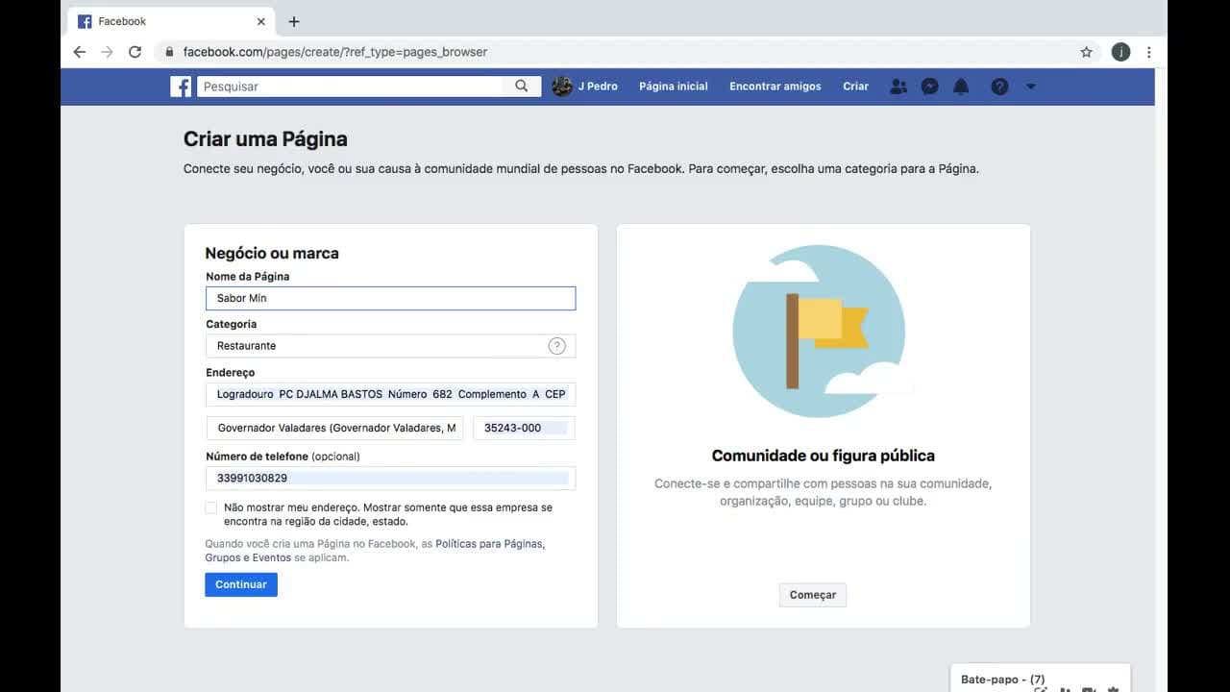Image resolution: width=1230 pixels, height=692 pixels.
Task: Open the Bate-papo (7) chat bar
Action: [x=1040, y=678]
